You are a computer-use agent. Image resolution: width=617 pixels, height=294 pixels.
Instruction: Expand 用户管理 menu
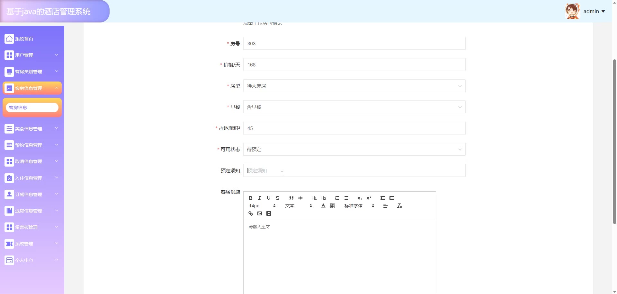[x=32, y=55]
